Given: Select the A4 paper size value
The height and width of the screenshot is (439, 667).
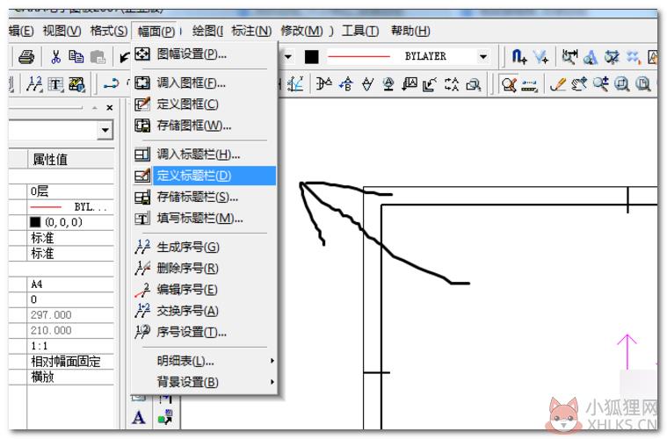Looking at the screenshot, I should pos(71,284).
